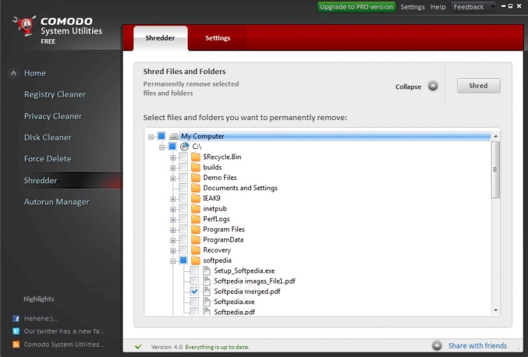The width and height of the screenshot is (528, 357).
Task: Click the Twitter icon under Highlights
Action: click(x=16, y=331)
